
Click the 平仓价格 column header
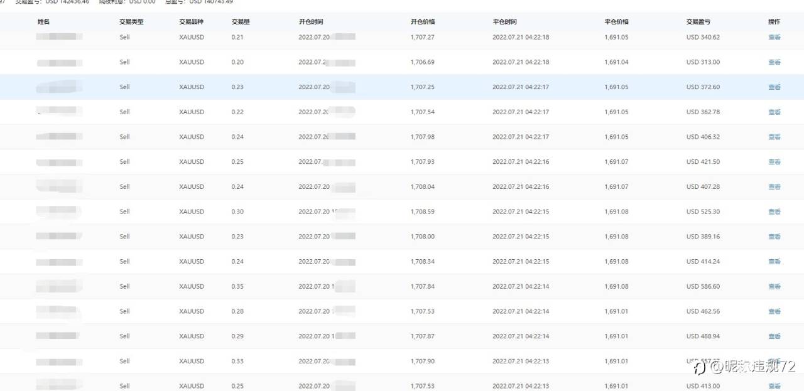(x=617, y=21)
